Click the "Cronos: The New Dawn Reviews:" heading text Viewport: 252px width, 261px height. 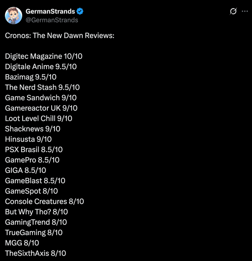coord(60,35)
